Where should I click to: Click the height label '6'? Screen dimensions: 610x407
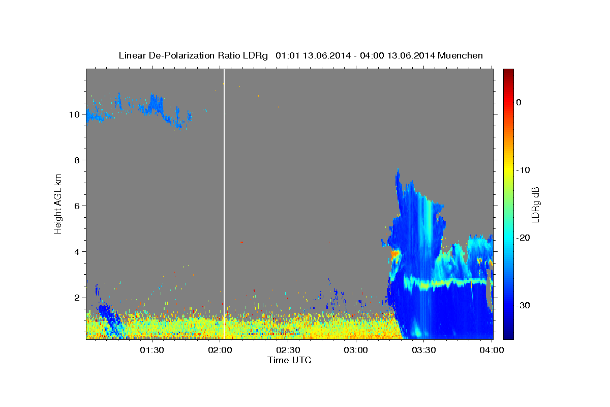click(77, 206)
